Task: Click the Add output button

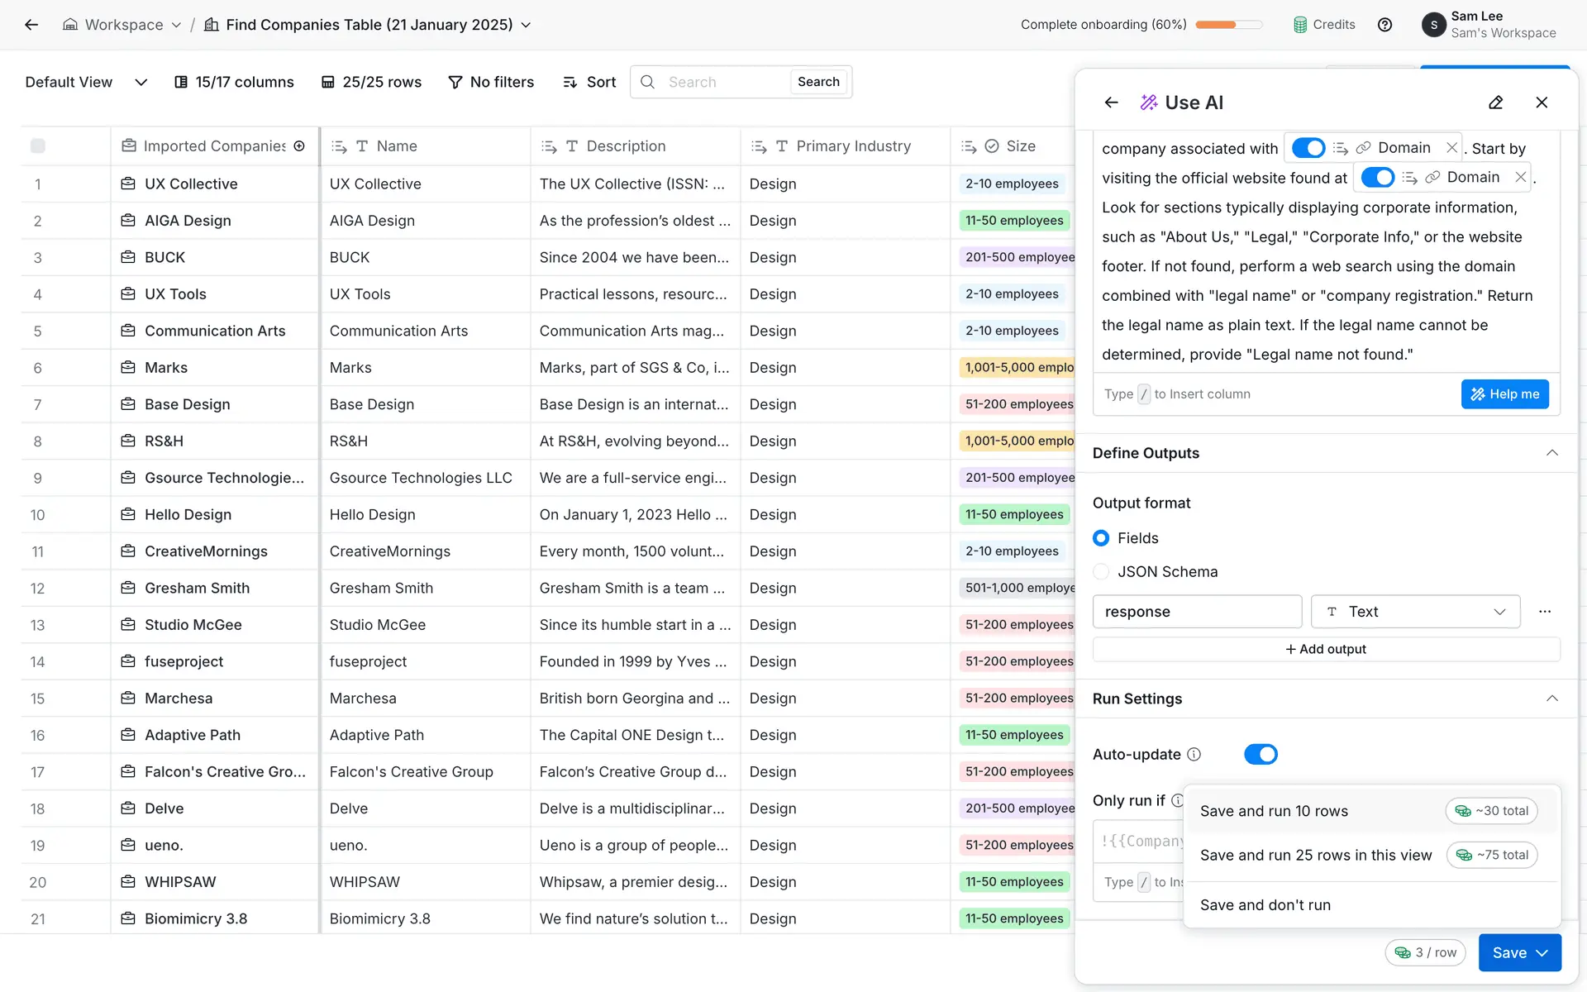Action: [x=1326, y=649]
